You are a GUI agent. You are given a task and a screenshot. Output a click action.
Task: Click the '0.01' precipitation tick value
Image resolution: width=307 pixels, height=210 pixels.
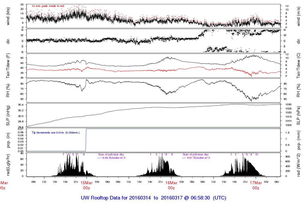click(21, 148)
